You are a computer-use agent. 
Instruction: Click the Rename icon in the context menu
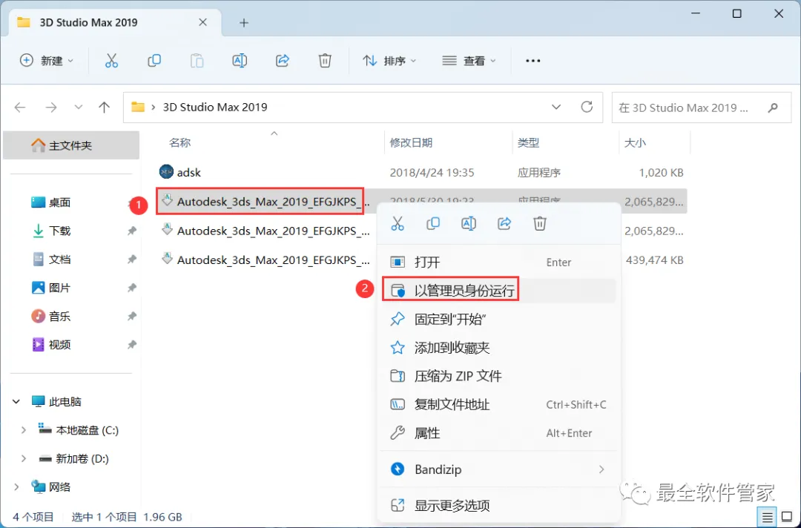(x=469, y=223)
